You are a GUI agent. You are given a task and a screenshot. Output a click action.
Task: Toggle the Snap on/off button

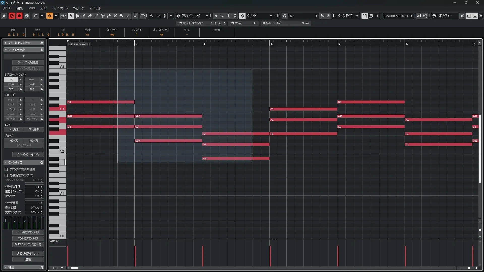point(242,16)
